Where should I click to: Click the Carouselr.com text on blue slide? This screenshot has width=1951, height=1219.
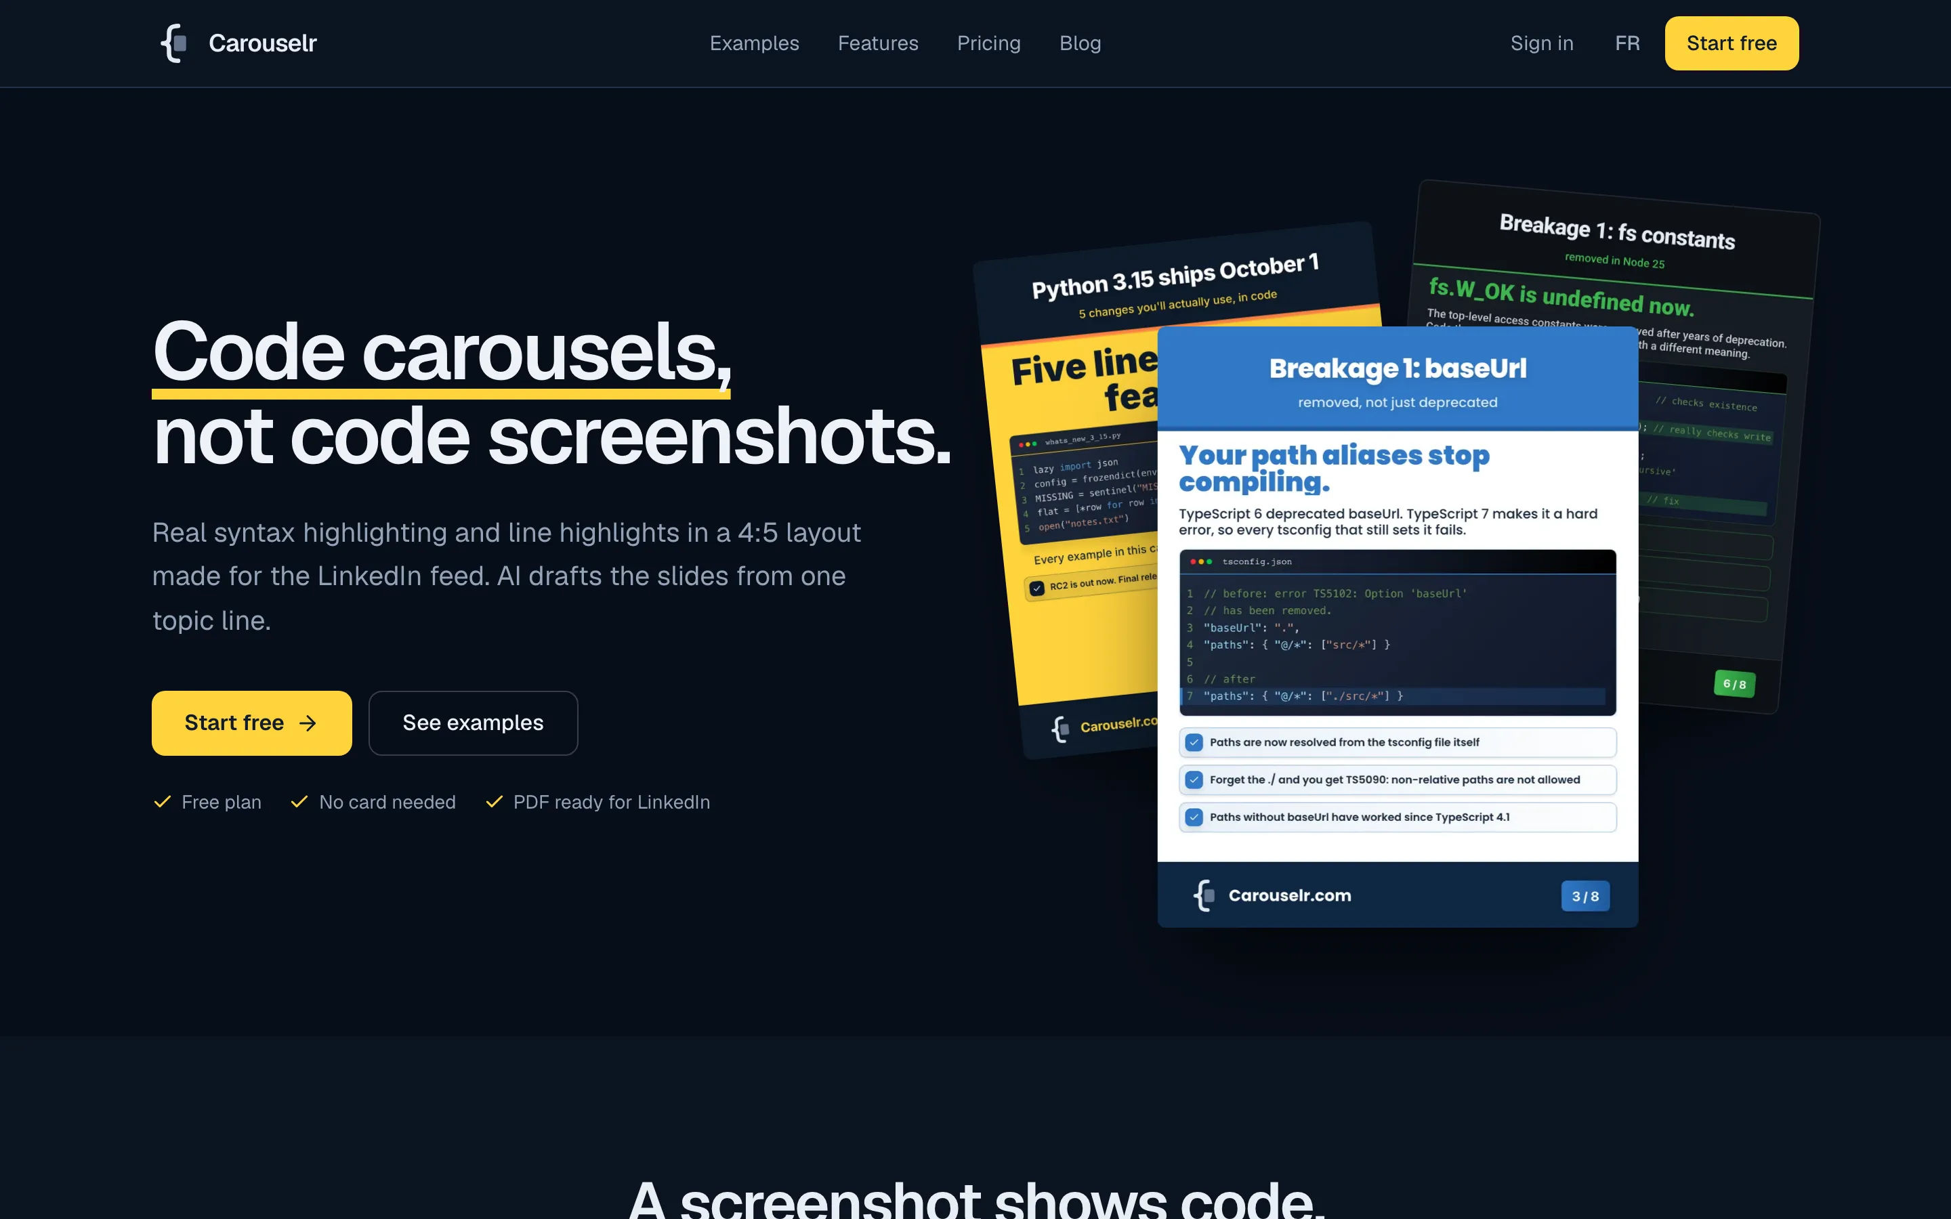(x=1289, y=895)
